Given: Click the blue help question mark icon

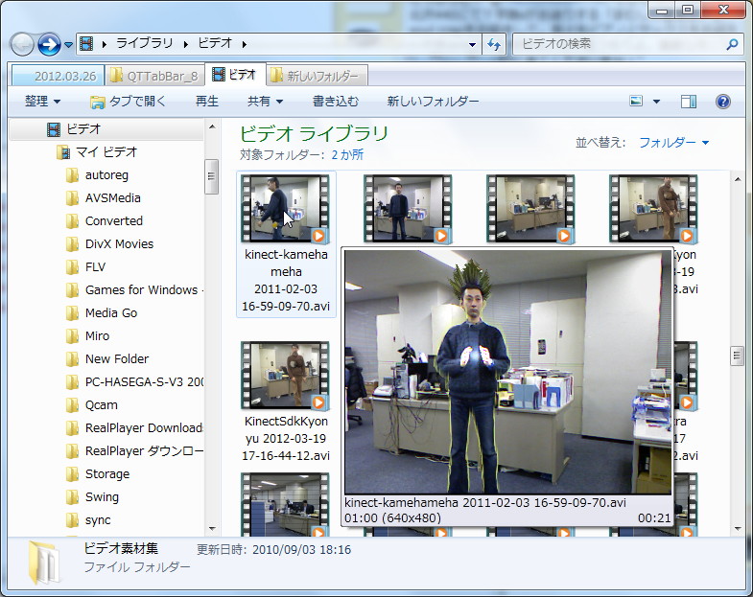Looking at the screenshot, I should (722, 102).
